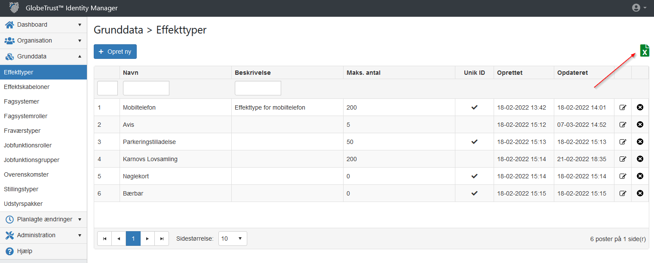Click the GlobeTrust fingerprint logo
Image resolution: width=654 pixels, height=263 pixels.
pos(14,8)
